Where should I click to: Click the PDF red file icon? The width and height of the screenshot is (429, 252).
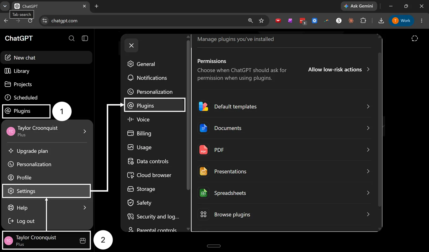[x=204, y=150]
